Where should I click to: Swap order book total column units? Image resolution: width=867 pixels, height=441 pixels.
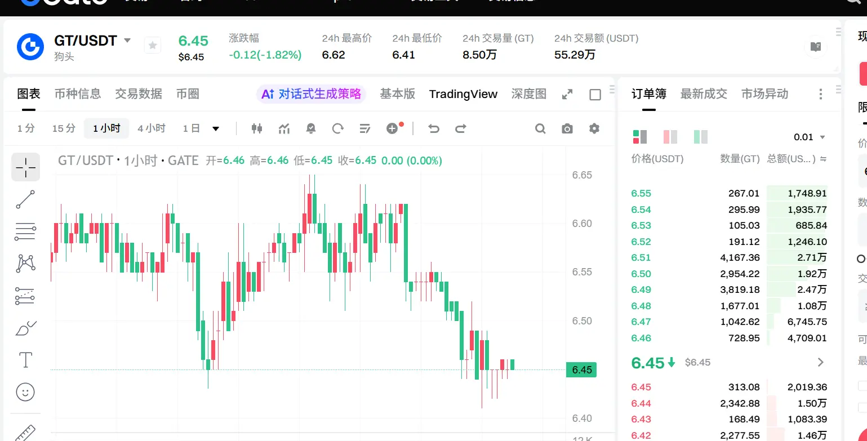pyautogui.click(x=823, y=159)
